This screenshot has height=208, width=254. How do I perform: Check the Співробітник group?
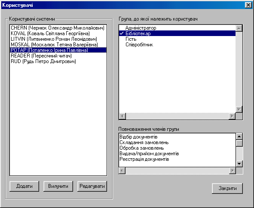pyautogui.click(x=177, y=45)
